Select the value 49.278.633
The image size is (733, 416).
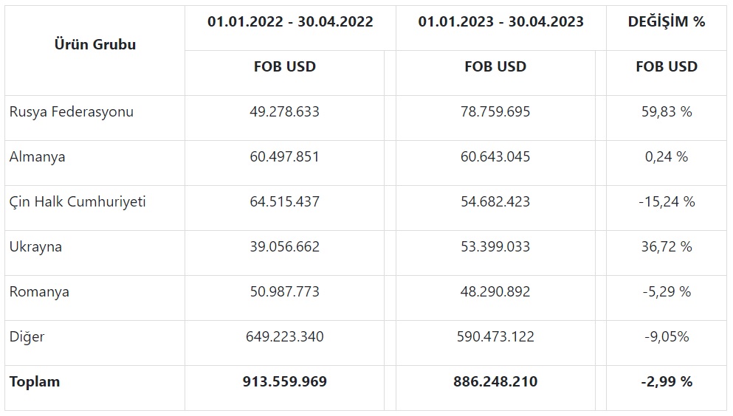coord(284,111)
